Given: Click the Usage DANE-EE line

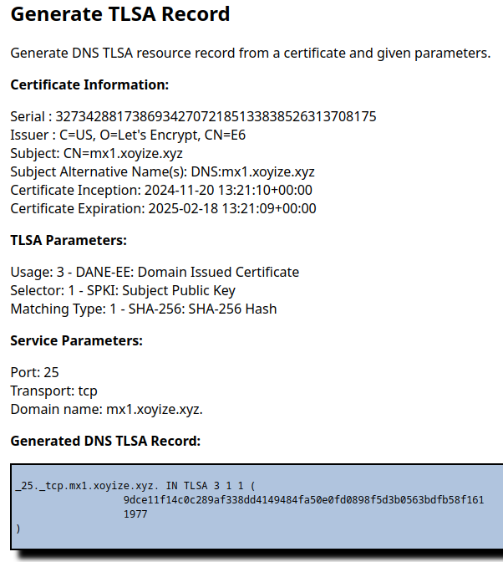Looking at the screenshot, I should coord(155,272).
